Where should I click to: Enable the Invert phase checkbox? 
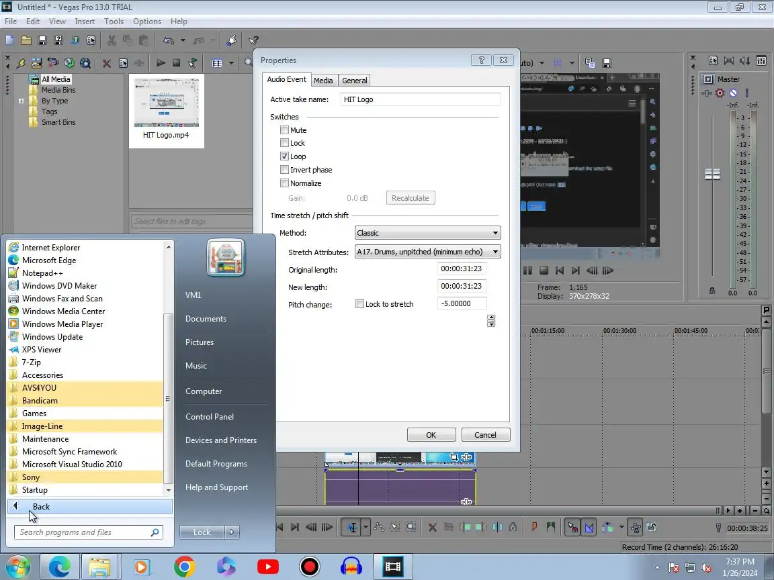284,169
